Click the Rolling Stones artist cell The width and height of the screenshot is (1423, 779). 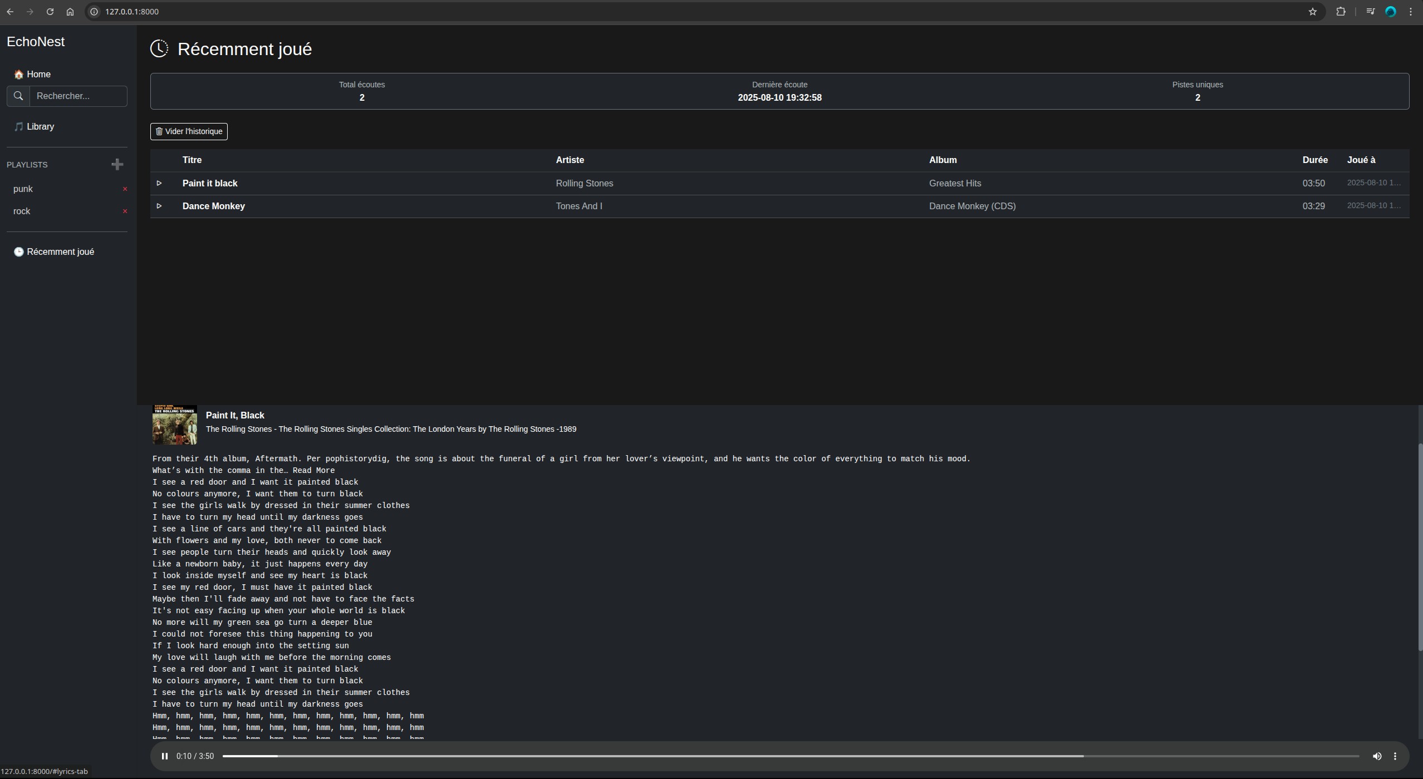(585, 184)
